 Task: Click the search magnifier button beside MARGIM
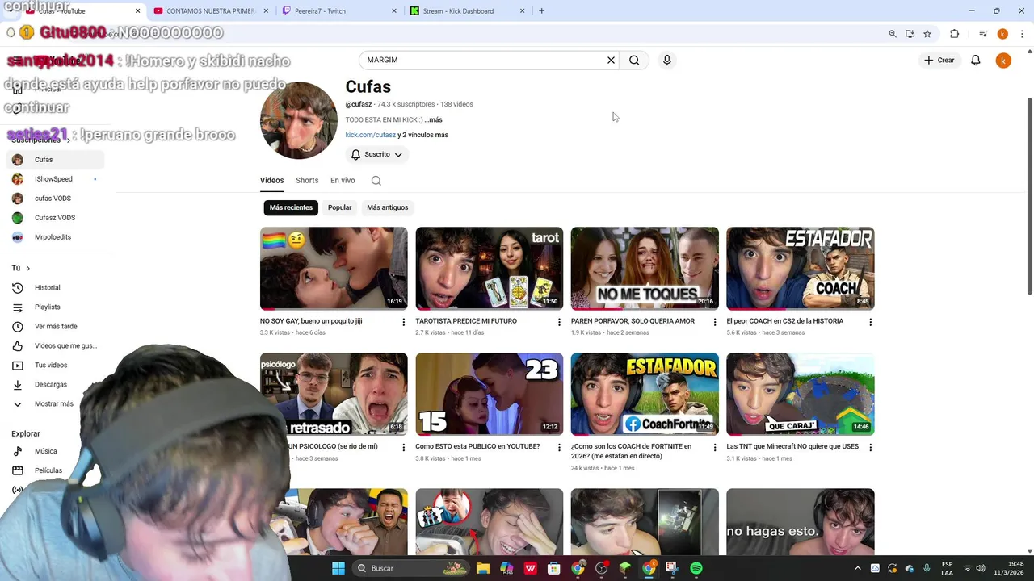click(x=634, y=60)
